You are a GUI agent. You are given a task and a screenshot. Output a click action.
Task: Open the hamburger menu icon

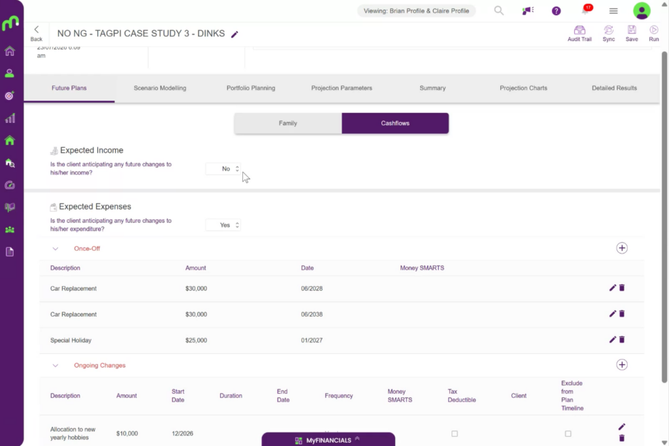point(613,11)
